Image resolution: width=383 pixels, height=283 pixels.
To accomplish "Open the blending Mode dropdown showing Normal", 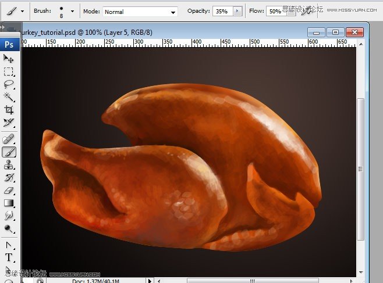I will coord(140,12).
